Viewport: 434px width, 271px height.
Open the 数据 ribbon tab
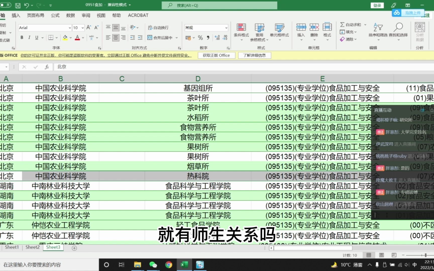click(x=71, y=15)
